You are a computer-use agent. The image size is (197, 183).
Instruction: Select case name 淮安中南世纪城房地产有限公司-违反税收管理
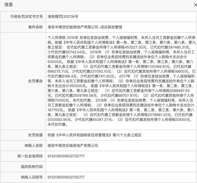[x=85, y=27]
